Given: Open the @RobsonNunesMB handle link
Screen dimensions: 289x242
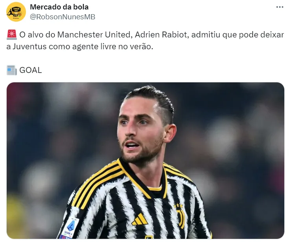Looking at the screenshot, I should click(x=63, y=17).
